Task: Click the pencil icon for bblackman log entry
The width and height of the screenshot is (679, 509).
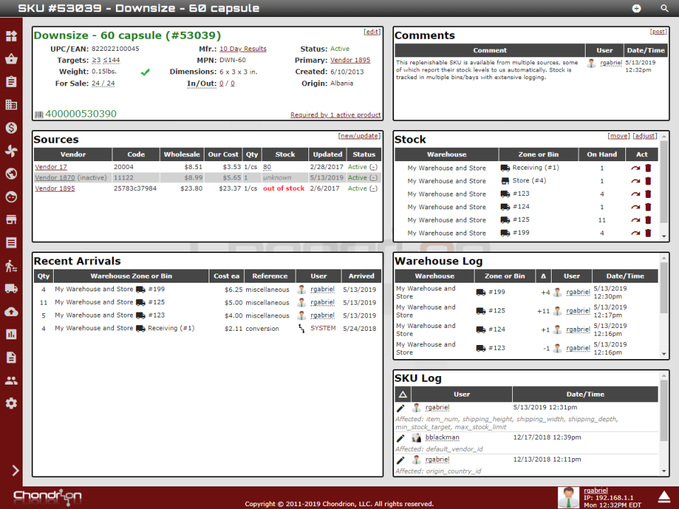Action: click(400, 438)
